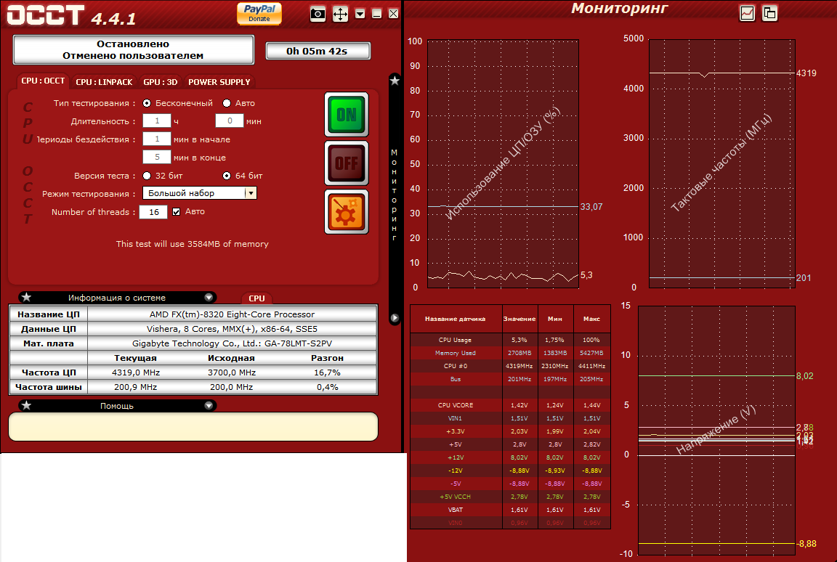Viewport: 837px width, 562px height.
Task: Click the Number of threads input field
Action: click(x=154, y=212)
